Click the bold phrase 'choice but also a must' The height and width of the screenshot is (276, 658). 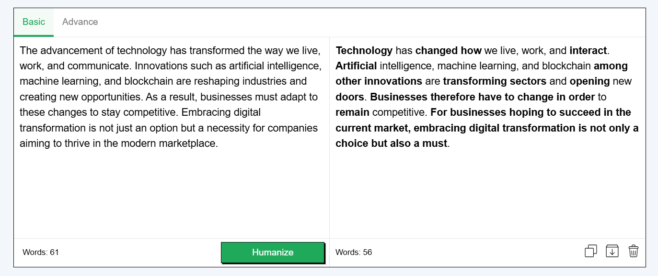click(391, 144)
